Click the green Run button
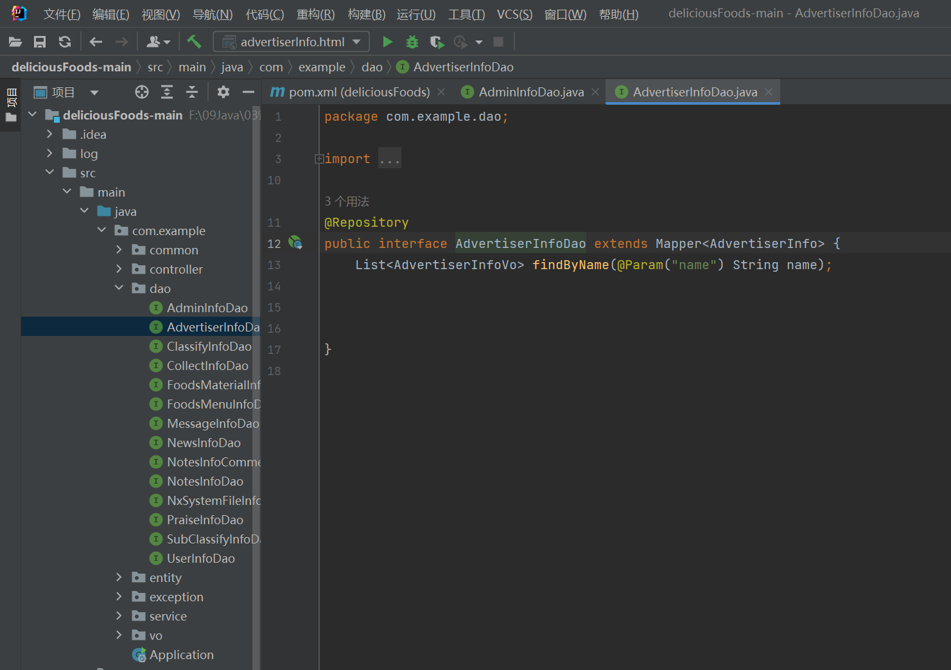This screenshot has height=670, width=951. click(387, 42)
